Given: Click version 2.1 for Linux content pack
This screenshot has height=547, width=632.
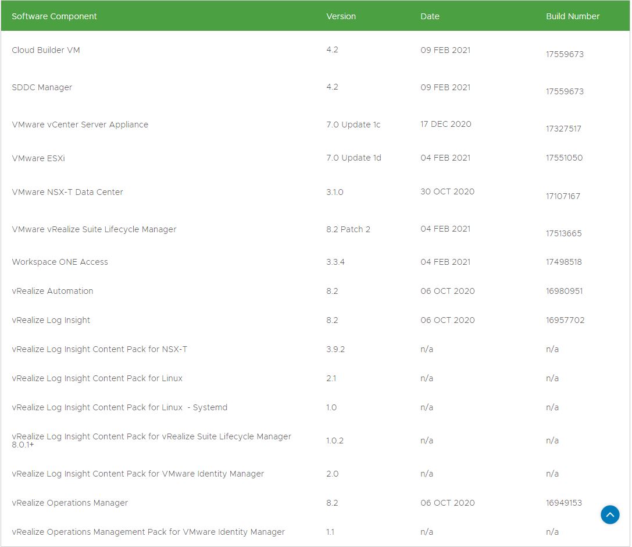Looking at the screenshot, I should pyautogui.click(x=331, y=378).
